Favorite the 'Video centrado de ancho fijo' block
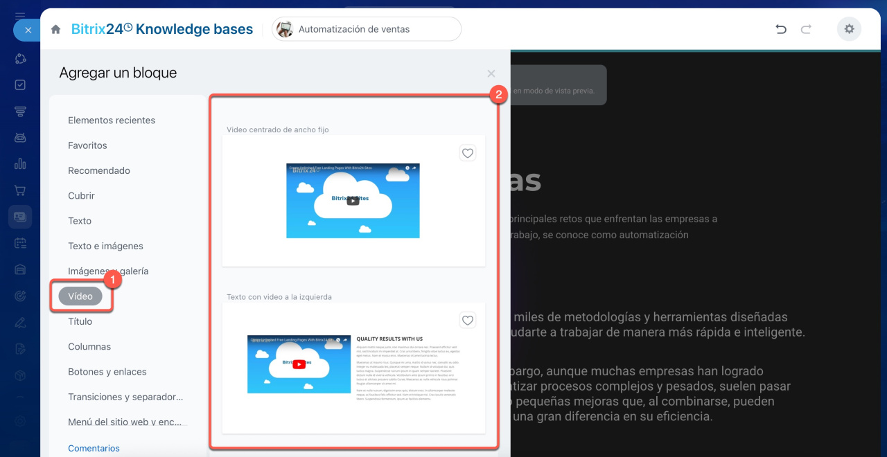Screen dimensions: 887x457 [x=468, y=153]
